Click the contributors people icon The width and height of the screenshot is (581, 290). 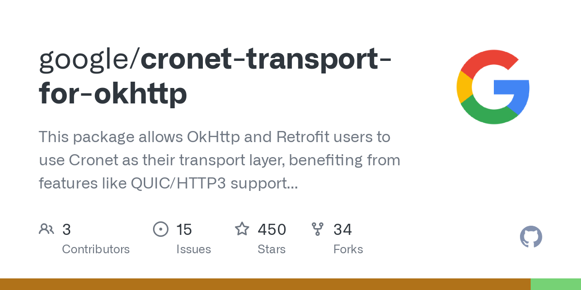pos(46,229)
